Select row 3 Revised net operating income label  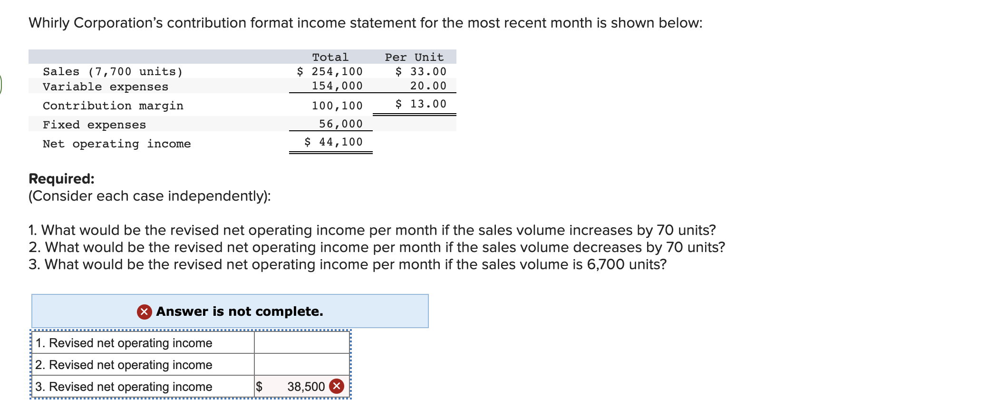[x=124, y=387]
